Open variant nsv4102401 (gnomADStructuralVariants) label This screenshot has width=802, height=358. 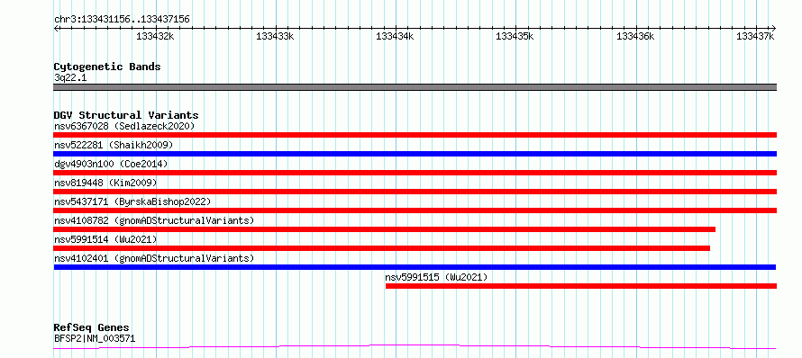click(x=154, y=258)
